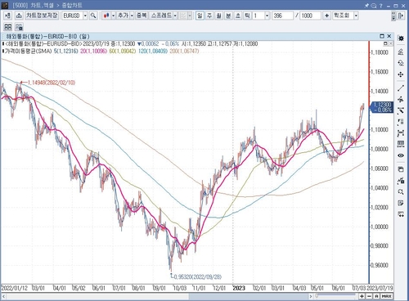Maximize the inner EURUSD chart panel

[382, 36]
